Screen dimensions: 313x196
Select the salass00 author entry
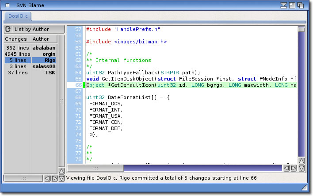point(30,66)
